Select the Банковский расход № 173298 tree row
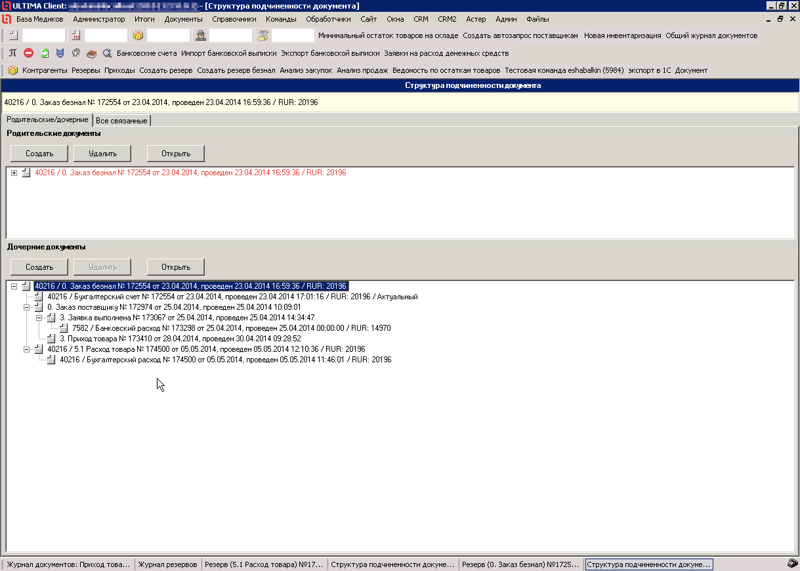Screen dimensions: 800x571 click(x=232, y=328)
